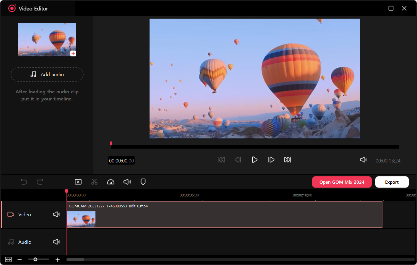Click the undo arrow in timeline toolbar
Image resolution: width=417 pixels, height=265 pixels.
[24, 182]
